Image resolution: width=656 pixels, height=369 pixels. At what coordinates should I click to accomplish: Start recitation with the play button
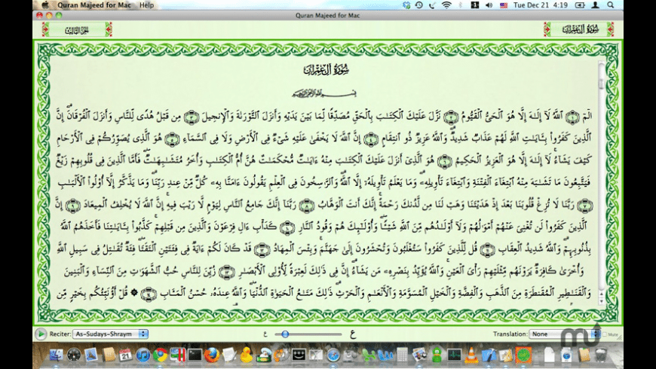tap(41, 334)
